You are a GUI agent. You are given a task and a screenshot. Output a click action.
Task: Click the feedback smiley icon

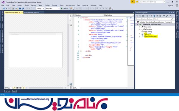click(x=137, y=2)
